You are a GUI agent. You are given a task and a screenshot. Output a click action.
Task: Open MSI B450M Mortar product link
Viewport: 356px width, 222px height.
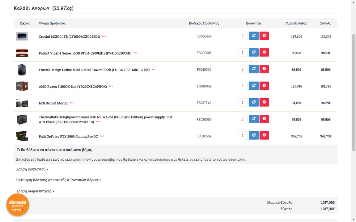[53, 103]
